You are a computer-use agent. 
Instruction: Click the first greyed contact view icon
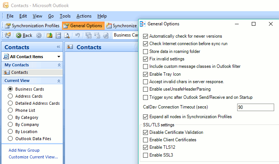88,35
